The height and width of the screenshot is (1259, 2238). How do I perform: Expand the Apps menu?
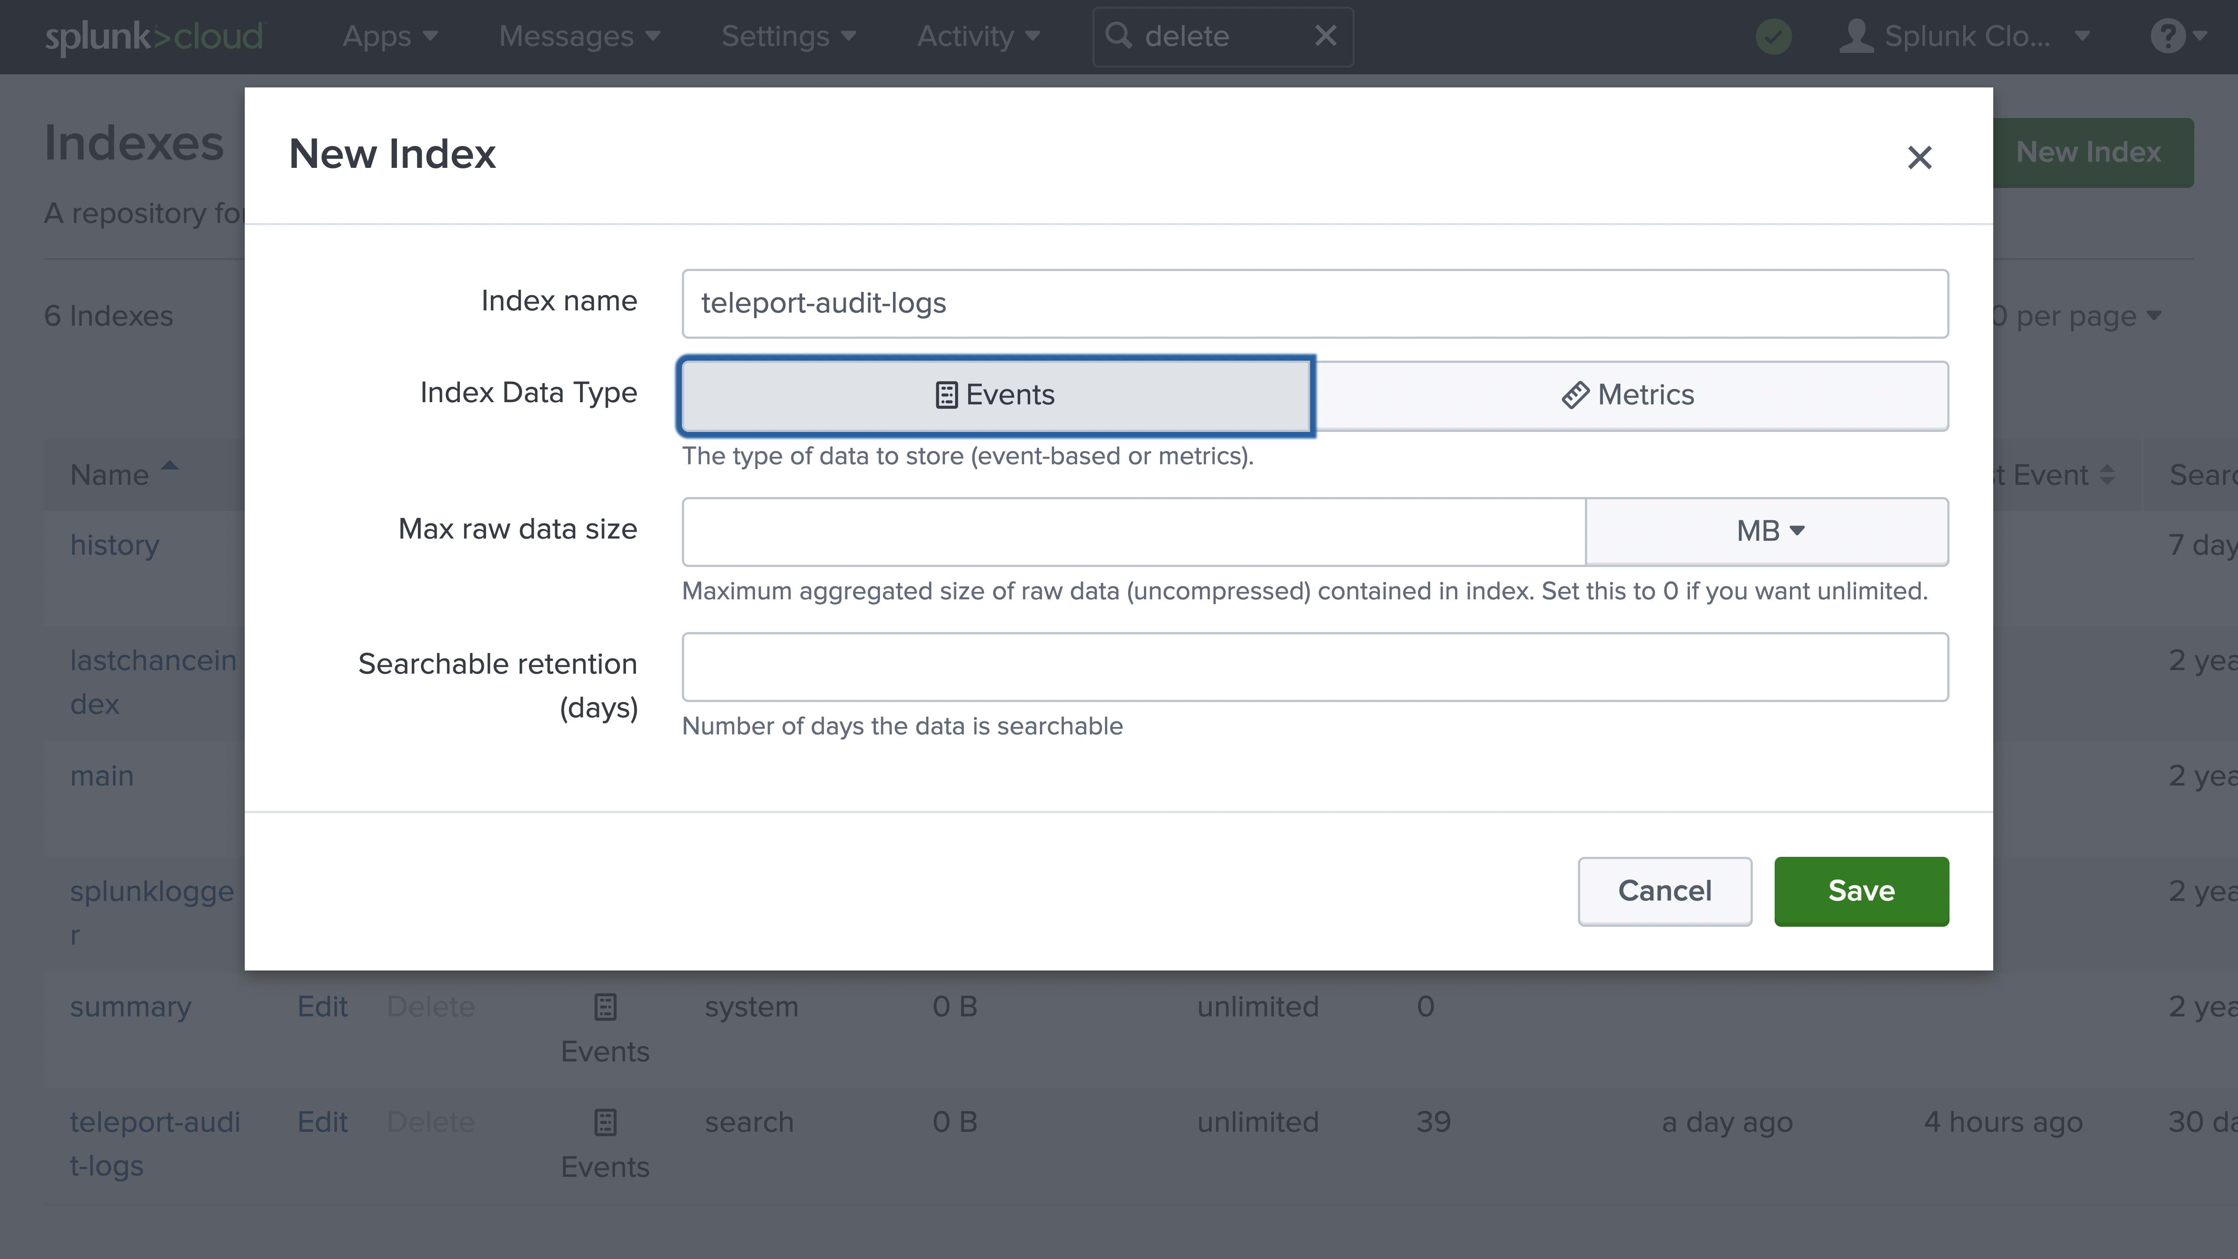pos(389,36)
